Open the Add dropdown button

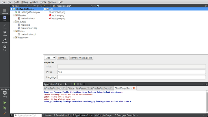click(50, 58)
